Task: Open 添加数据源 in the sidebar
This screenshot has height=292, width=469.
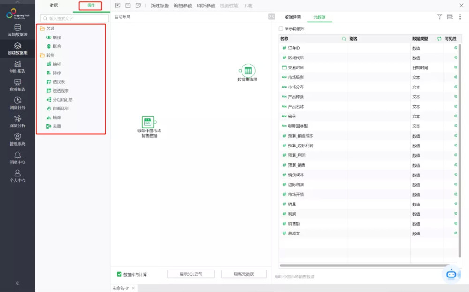Action: click(17, 30)
